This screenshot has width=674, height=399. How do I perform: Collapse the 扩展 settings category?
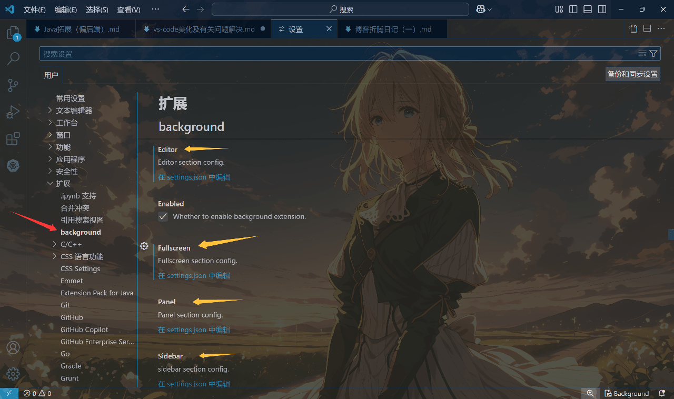point(50,184)
